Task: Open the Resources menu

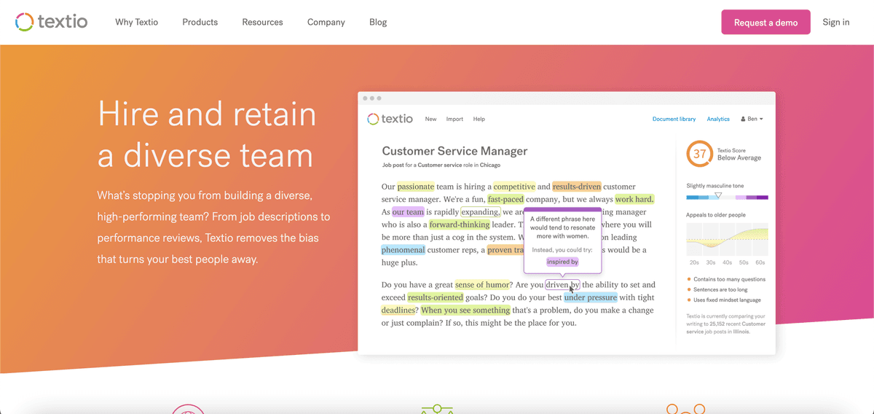Action: tap(262, 22)
